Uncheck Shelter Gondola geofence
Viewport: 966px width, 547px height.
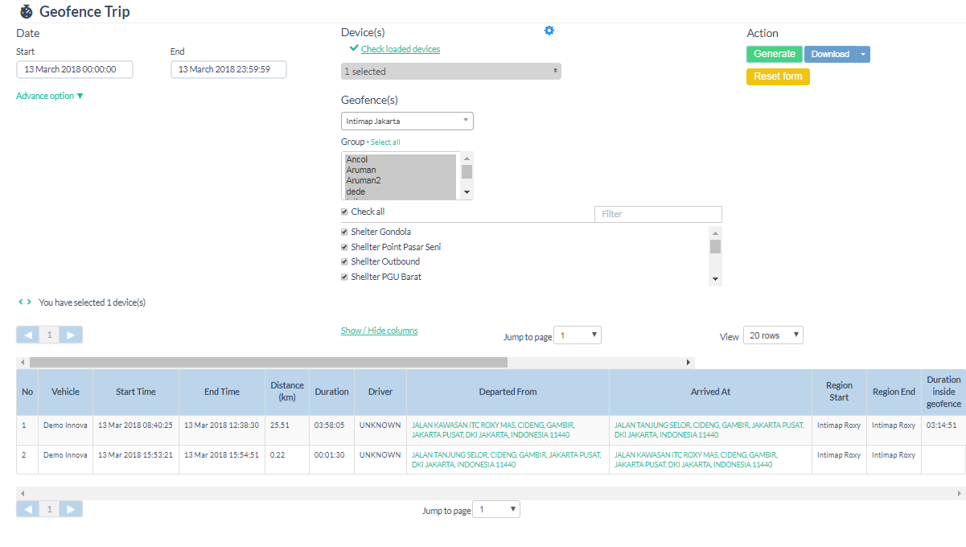(345, 232)
